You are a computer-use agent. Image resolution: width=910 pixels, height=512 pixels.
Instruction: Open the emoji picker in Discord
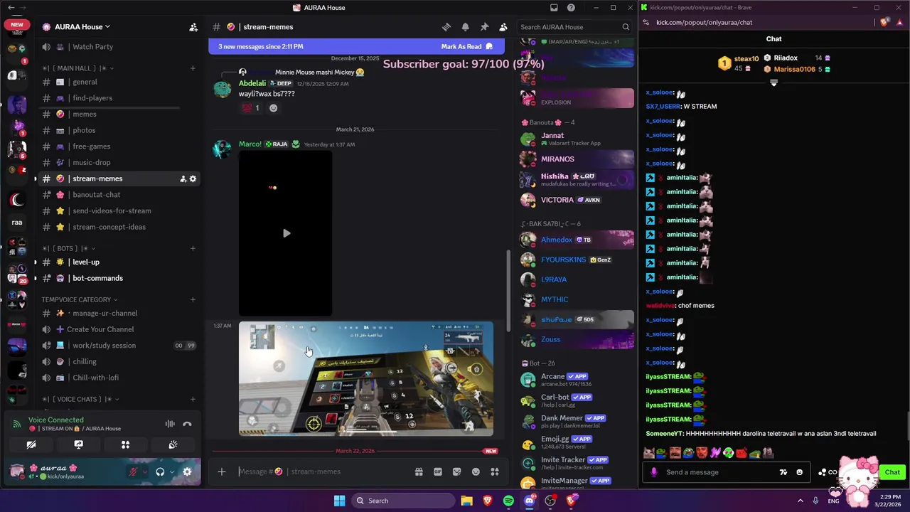point(476,471)
